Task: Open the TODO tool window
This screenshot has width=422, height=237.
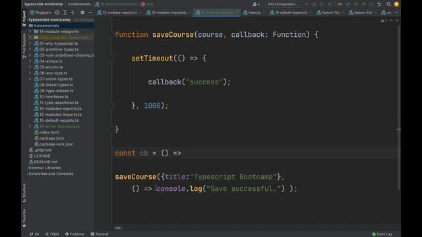Action: [52, 234]
